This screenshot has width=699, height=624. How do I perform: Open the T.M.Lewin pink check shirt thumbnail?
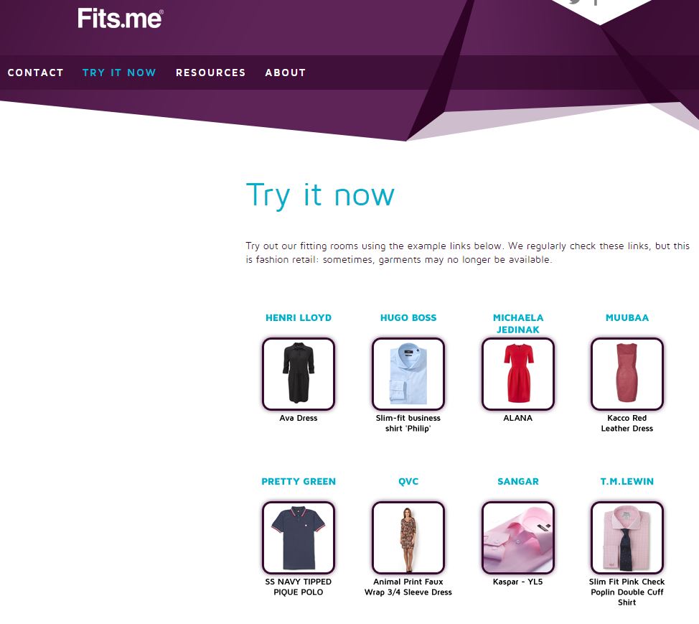coord(627,537)
